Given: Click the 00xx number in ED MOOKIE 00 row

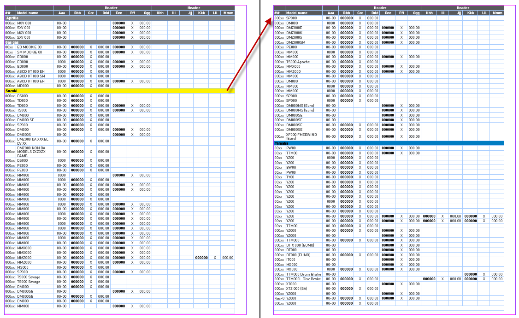Looking at the screenshot, I should pyautogui.click(x=10, y=47).
